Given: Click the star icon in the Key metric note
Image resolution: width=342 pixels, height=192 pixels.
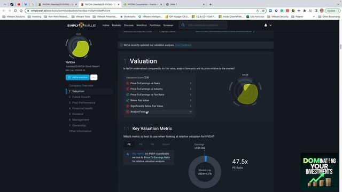Looking at the screenshot, I should [x=128, y=154].
